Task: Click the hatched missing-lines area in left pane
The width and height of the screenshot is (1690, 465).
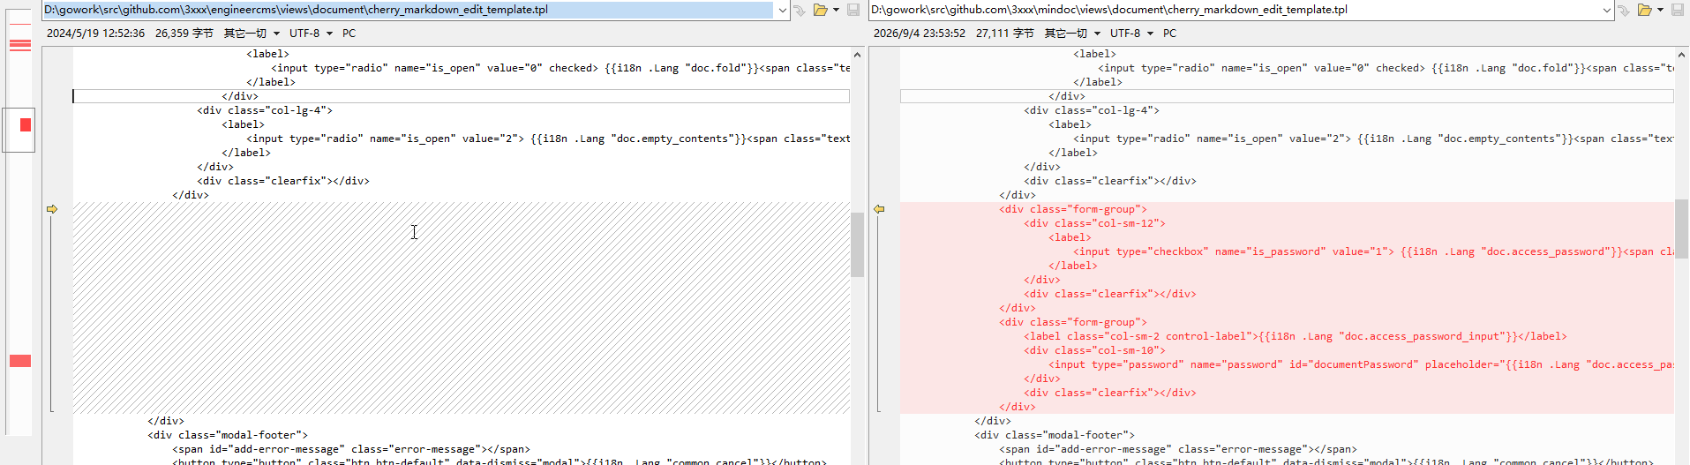Action: pos(461,308)
